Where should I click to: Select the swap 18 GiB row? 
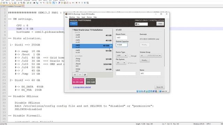pyautogui.click(x=92, y=69)
